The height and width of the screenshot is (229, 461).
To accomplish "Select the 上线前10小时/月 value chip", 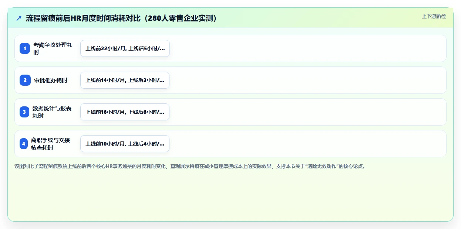I will coord(125,144).
